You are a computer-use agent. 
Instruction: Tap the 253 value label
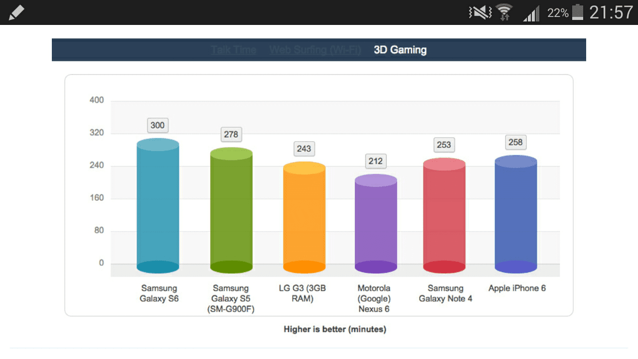(x=444, y=145)
